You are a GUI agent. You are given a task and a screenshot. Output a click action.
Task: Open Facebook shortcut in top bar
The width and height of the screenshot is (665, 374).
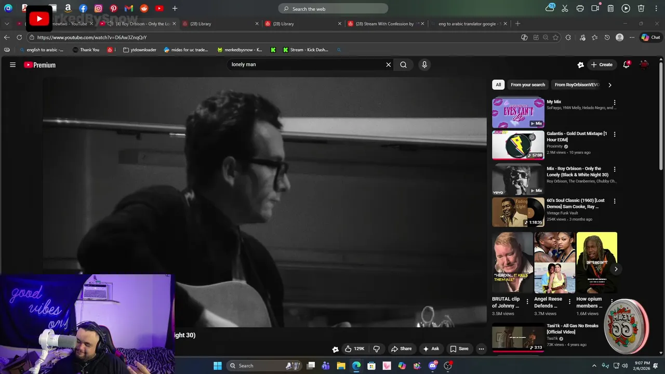click(83, 8)
